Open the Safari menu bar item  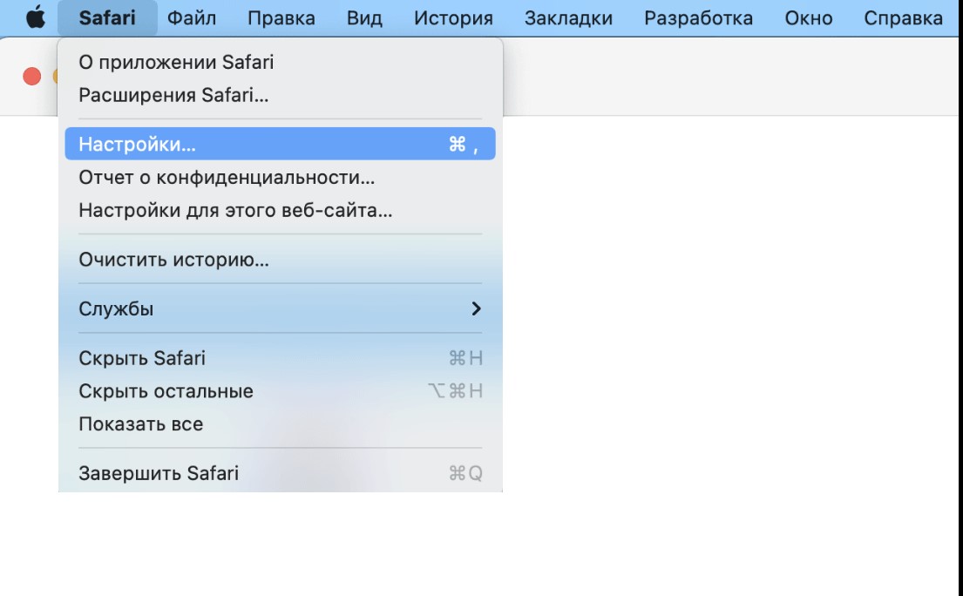point(107,17)
